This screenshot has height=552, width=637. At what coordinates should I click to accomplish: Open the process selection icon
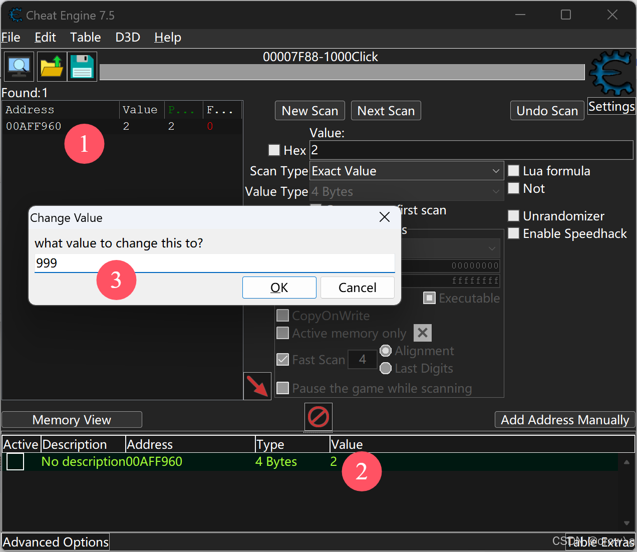(19, 66)
